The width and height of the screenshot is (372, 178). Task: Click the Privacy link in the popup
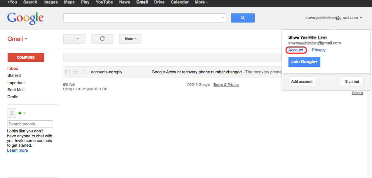pyautogui.click(x=319, y=50)
